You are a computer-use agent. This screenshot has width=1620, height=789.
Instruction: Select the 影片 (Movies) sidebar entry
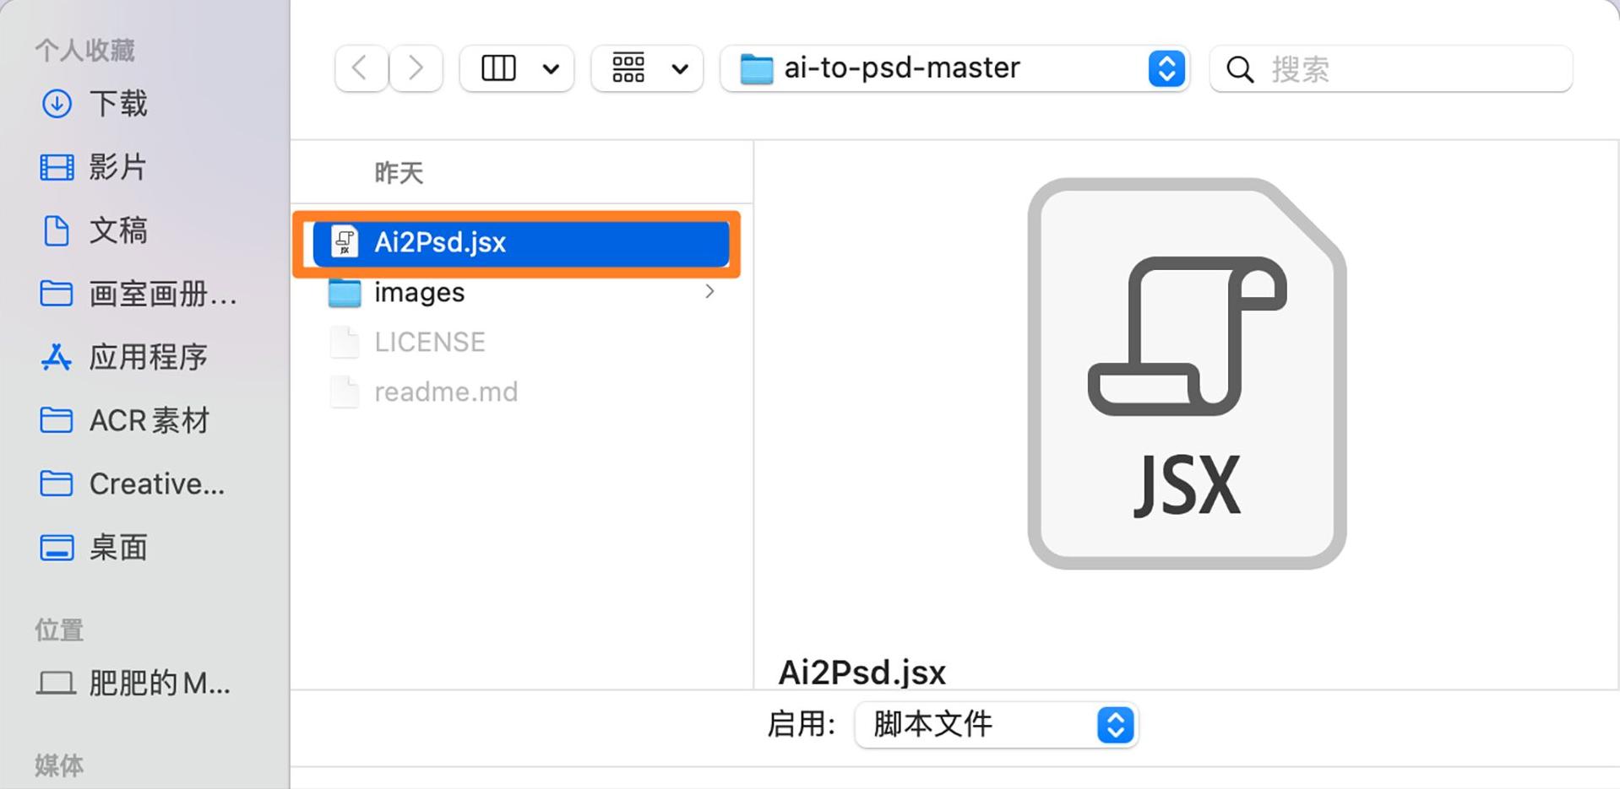click(118, 167)
